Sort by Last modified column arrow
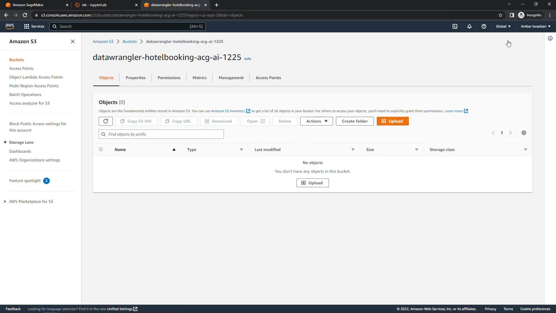The image size is (556, 313). [353, 150]
